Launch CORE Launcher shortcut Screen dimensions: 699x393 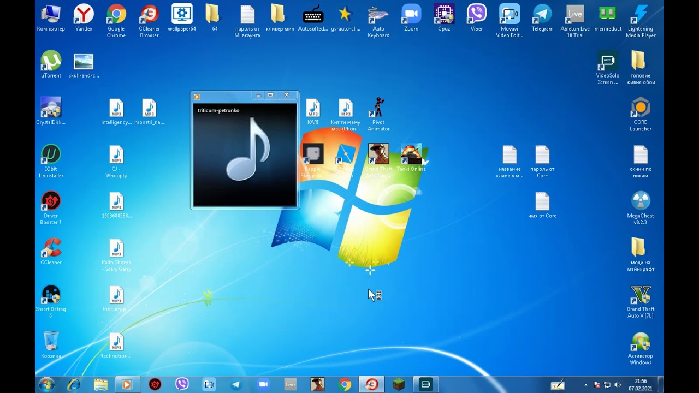pos(641,115)
